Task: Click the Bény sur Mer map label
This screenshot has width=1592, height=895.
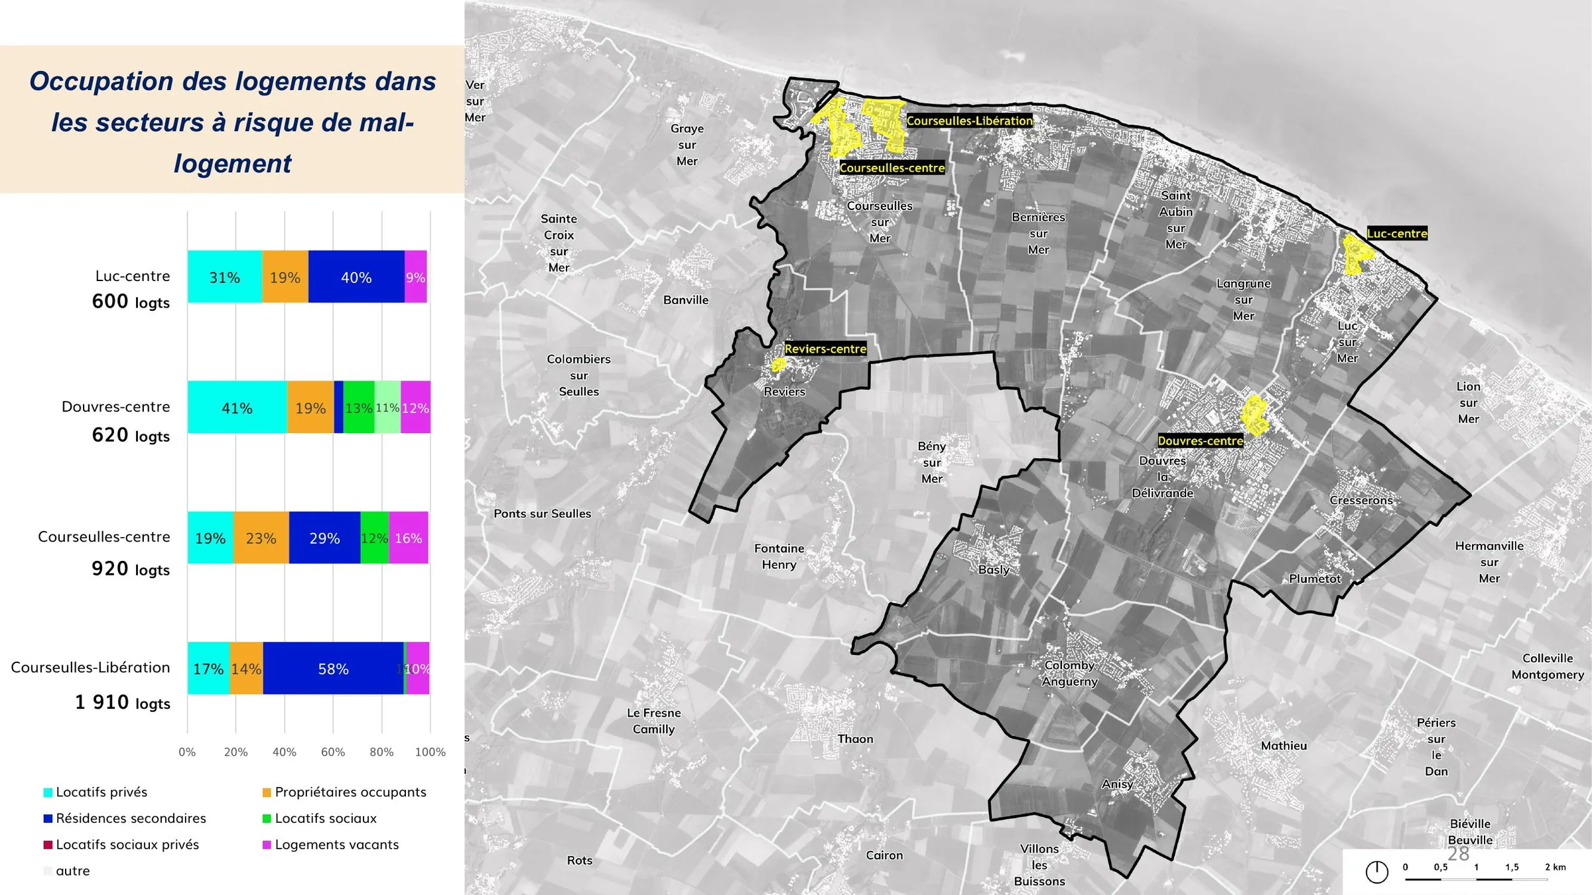Action: [x=932, y=462]
